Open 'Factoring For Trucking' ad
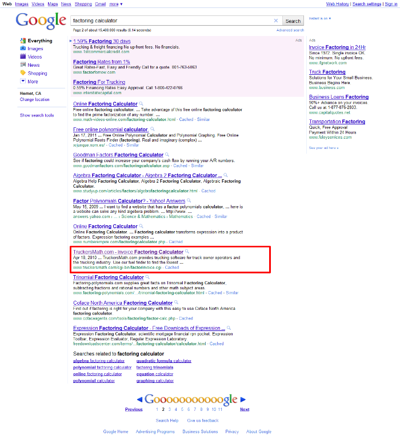The height and width of the screenshot is (440, 400). point(99,82)
